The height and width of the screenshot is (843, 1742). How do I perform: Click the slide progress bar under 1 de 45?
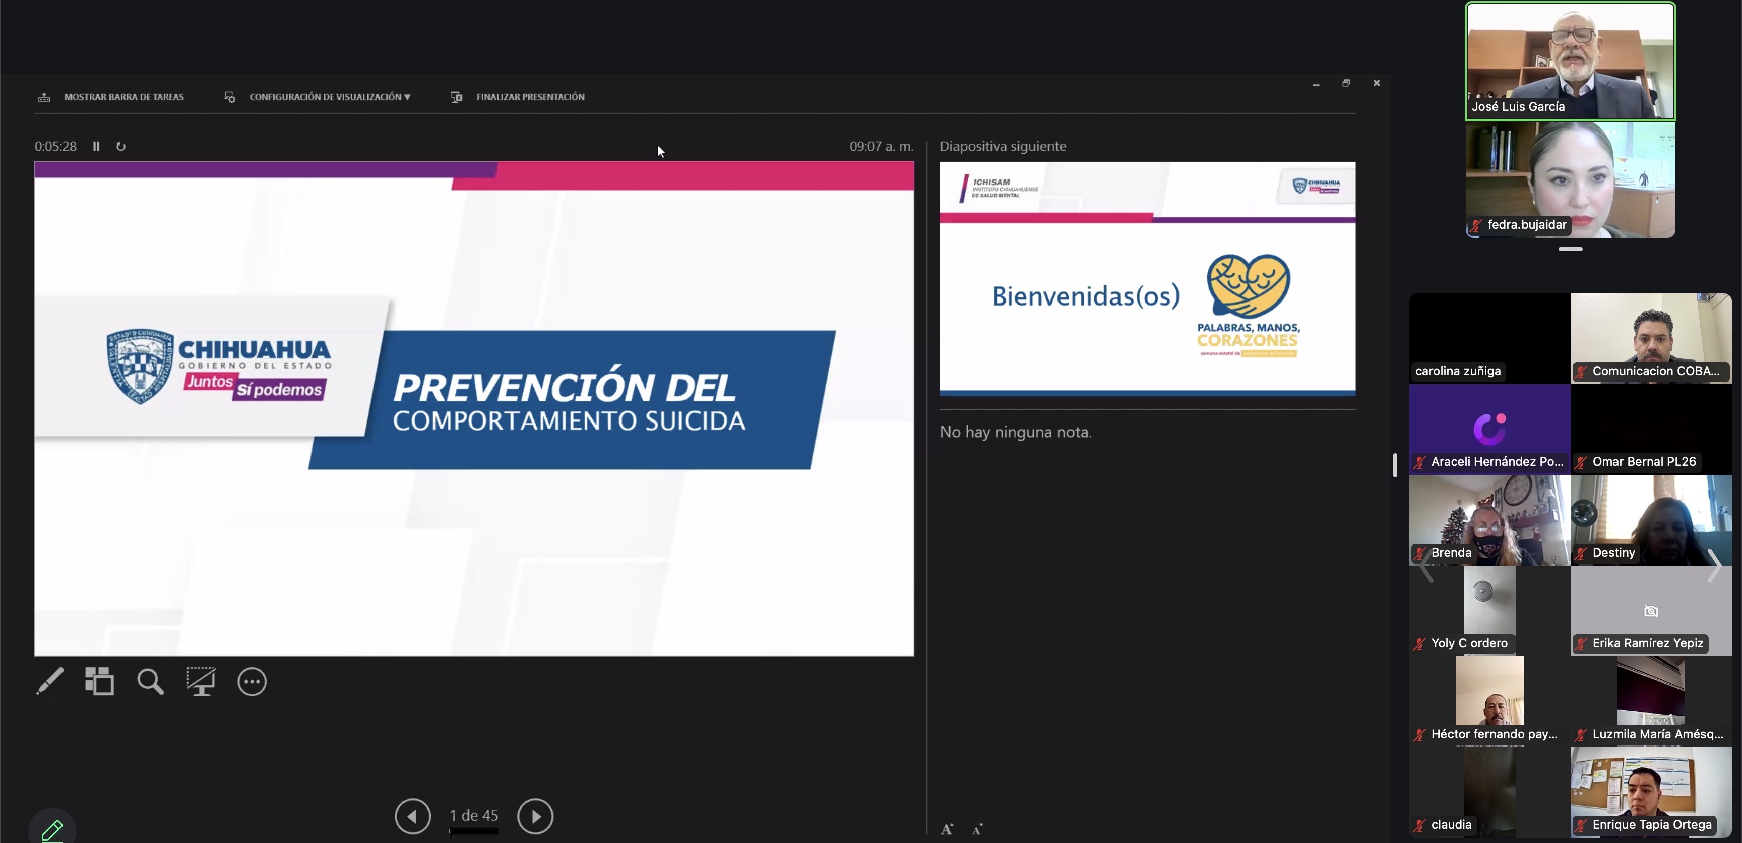tap(474, 831)
